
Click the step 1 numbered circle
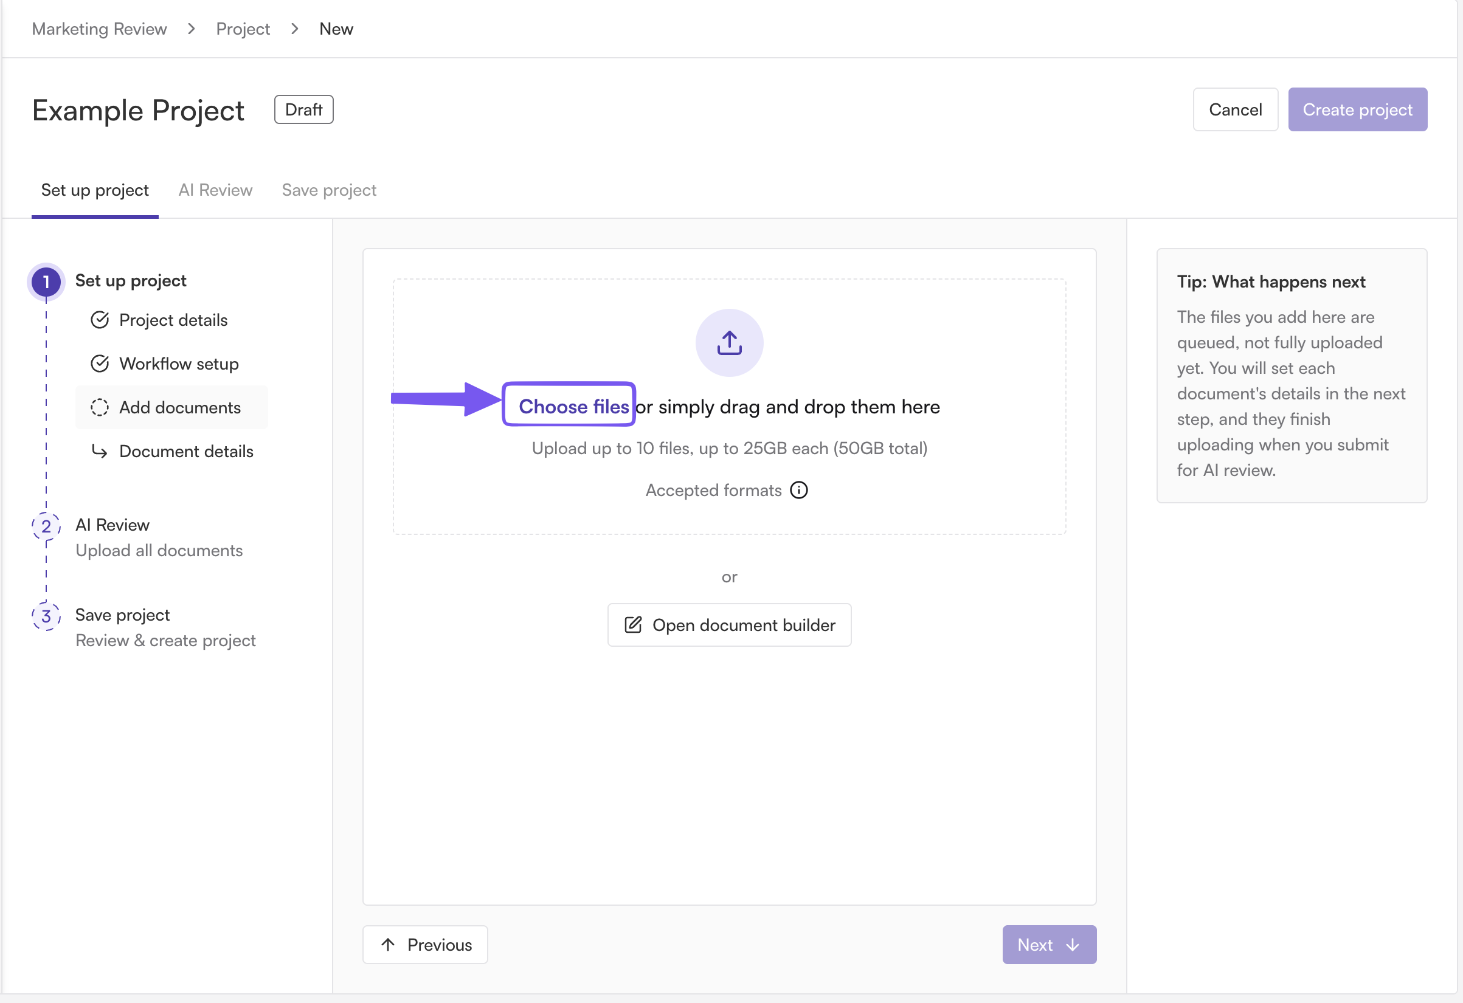click(x=46, y=281)
